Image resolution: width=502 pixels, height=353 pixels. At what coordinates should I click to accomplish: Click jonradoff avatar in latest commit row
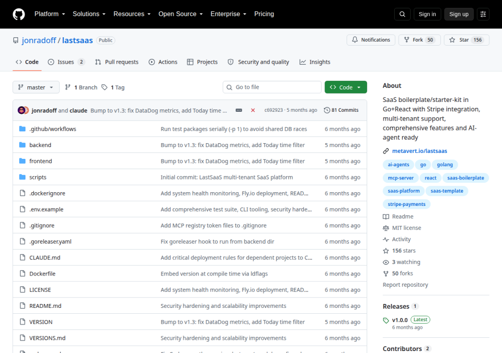click(22, 110)
